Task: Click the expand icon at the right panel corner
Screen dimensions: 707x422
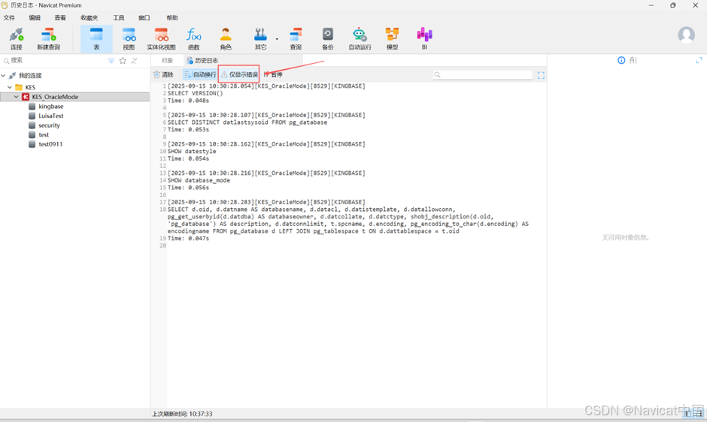Action: [699, 60]
